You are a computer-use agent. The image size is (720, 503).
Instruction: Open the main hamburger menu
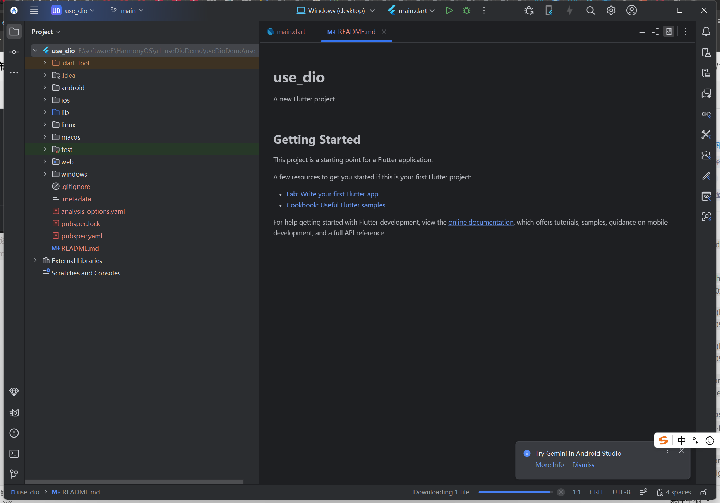pyautogui.click(x=34, y=11)
